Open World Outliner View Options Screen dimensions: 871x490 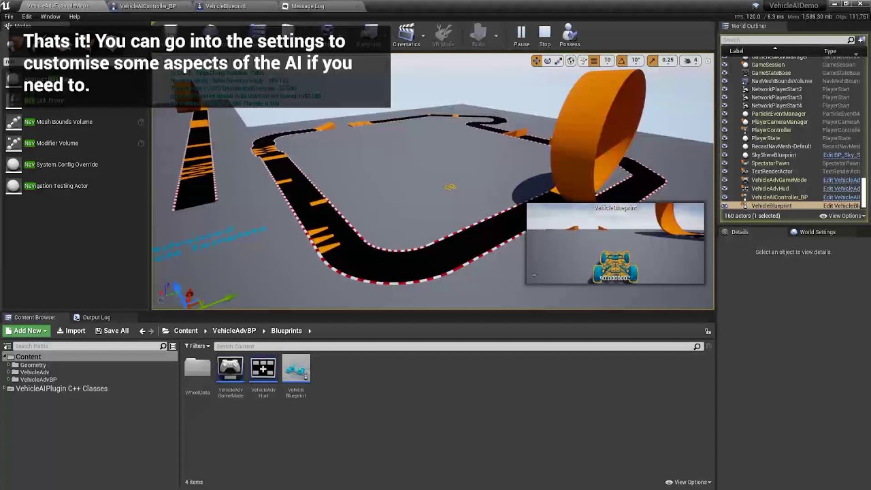842,216
